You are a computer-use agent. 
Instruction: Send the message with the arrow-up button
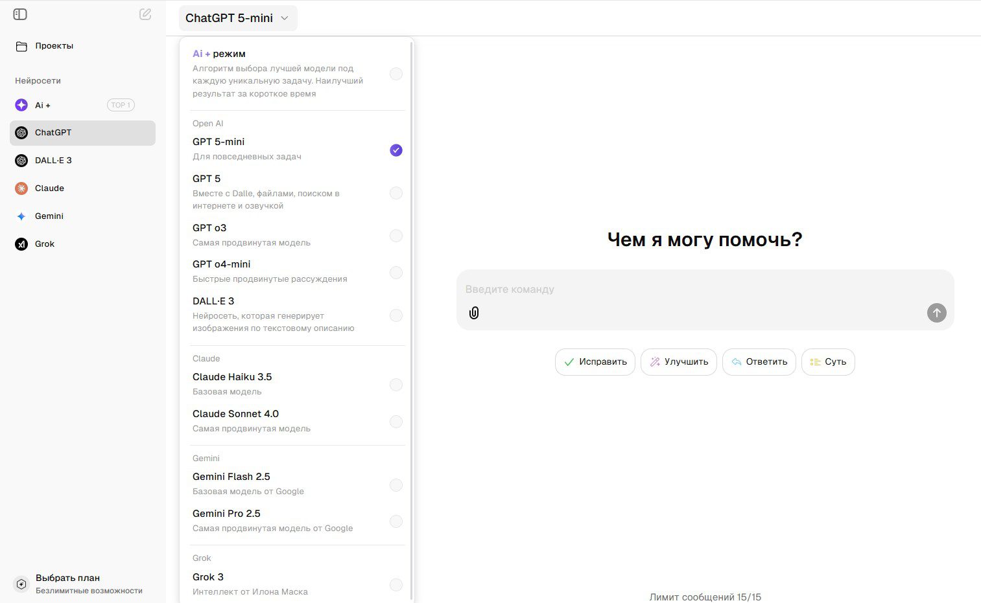click(x=936, y=313)
